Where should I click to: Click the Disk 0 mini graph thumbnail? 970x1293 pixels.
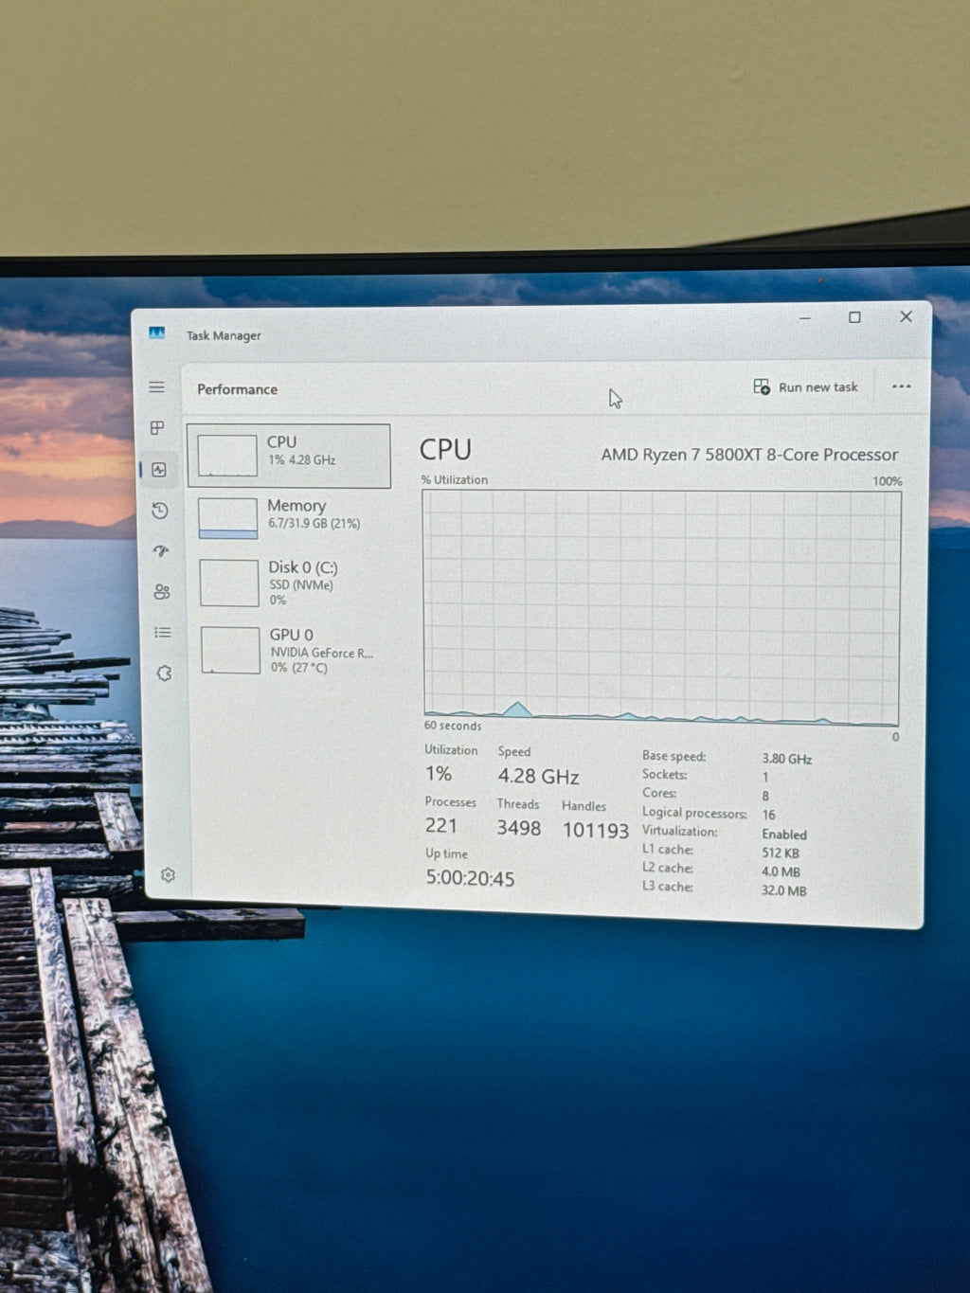[229, 582]
